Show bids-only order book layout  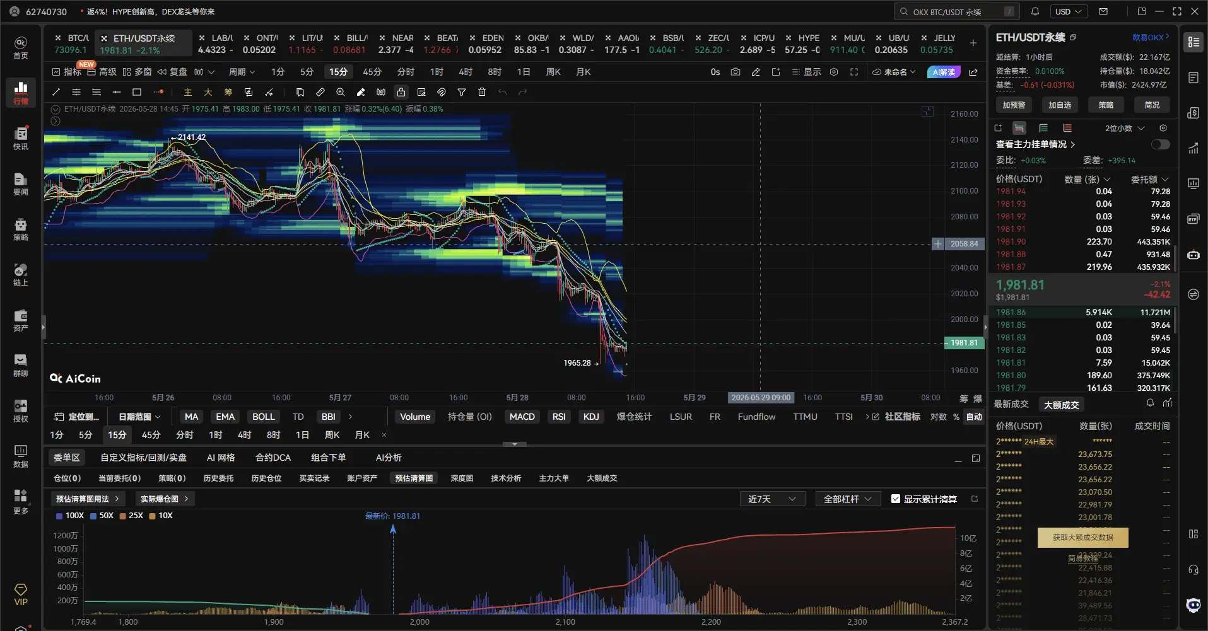pos(1043,128)
